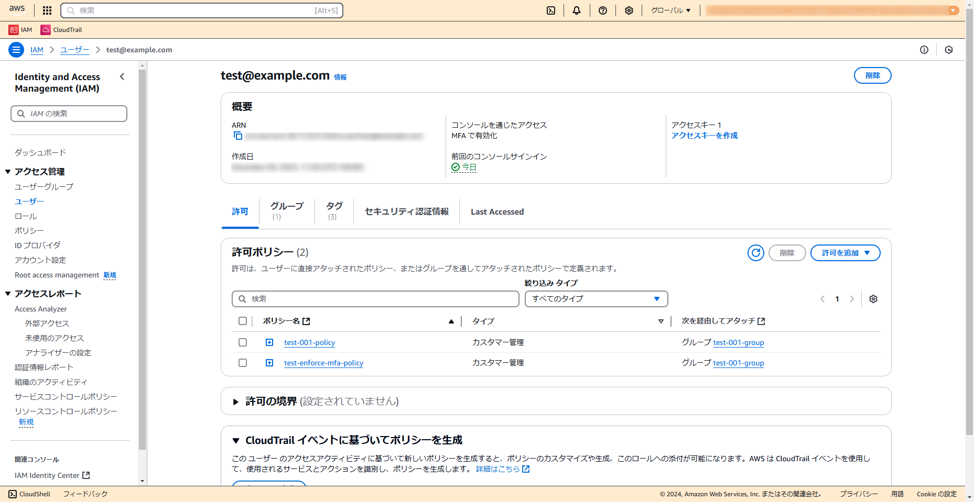Open the add permissions dropdown button
This screenshot has width=974, height=502.
(846, 253)
